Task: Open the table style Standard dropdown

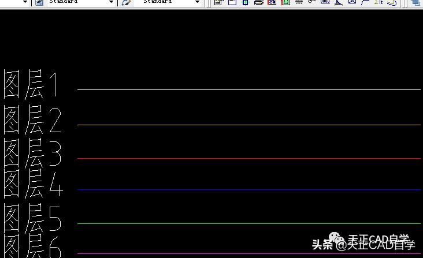Action: pyautogui.click(x=197, y=2)
